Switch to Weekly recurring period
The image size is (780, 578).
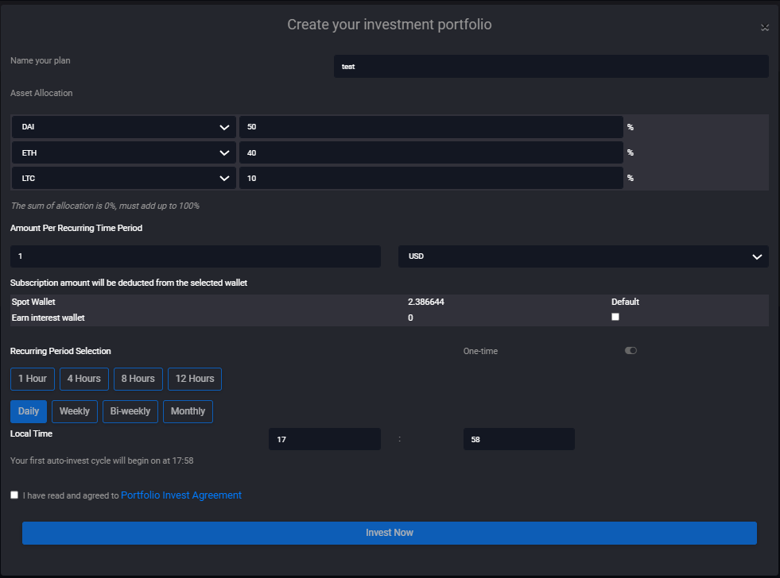point(75,411)
